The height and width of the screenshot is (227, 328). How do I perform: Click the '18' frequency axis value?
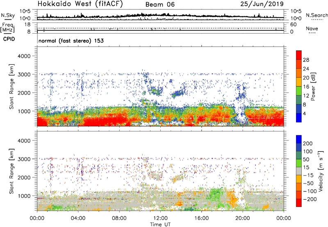(27, 25)
